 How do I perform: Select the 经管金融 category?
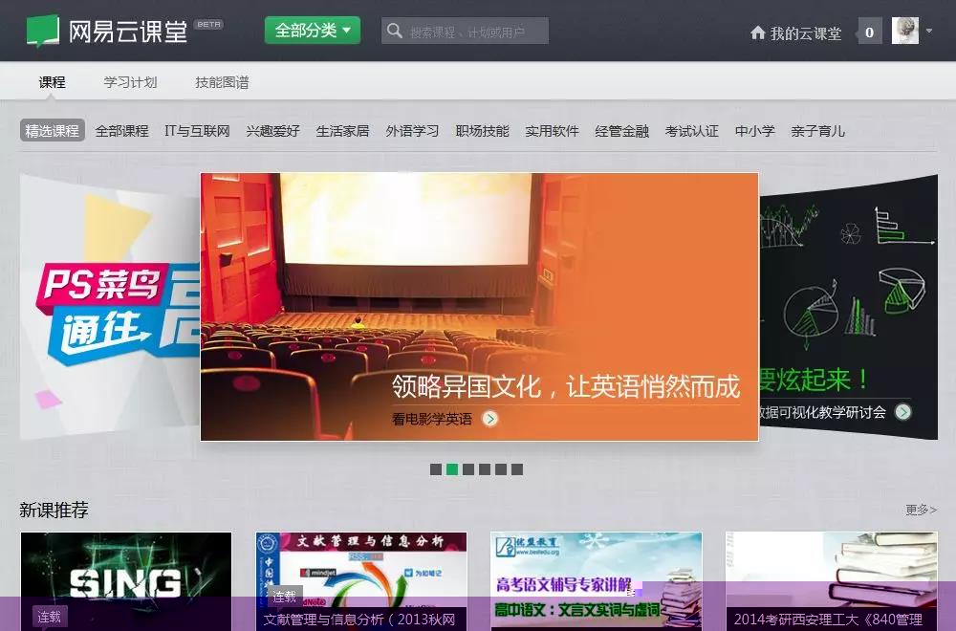[x=622, y=130]
